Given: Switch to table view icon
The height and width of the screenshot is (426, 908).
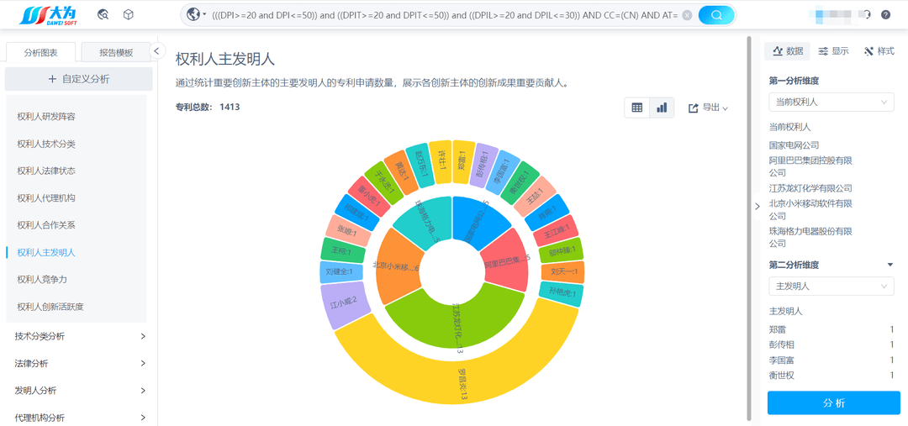Looking at the screenshot, I should [x=637, y=108].
